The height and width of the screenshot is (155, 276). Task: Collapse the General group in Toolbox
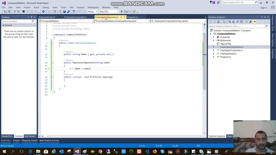[x=3, y=25]
